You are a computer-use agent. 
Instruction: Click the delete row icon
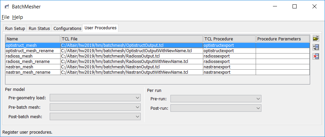pos(316,56)
